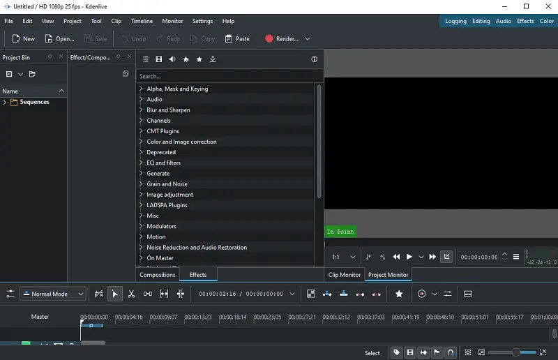Click the Render... button
558x360 pixels.
click(x=282, y=39)
